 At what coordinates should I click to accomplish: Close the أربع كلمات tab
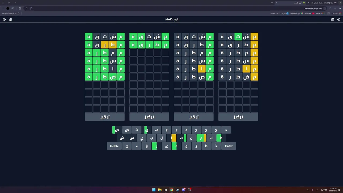[x=277, y=3]
